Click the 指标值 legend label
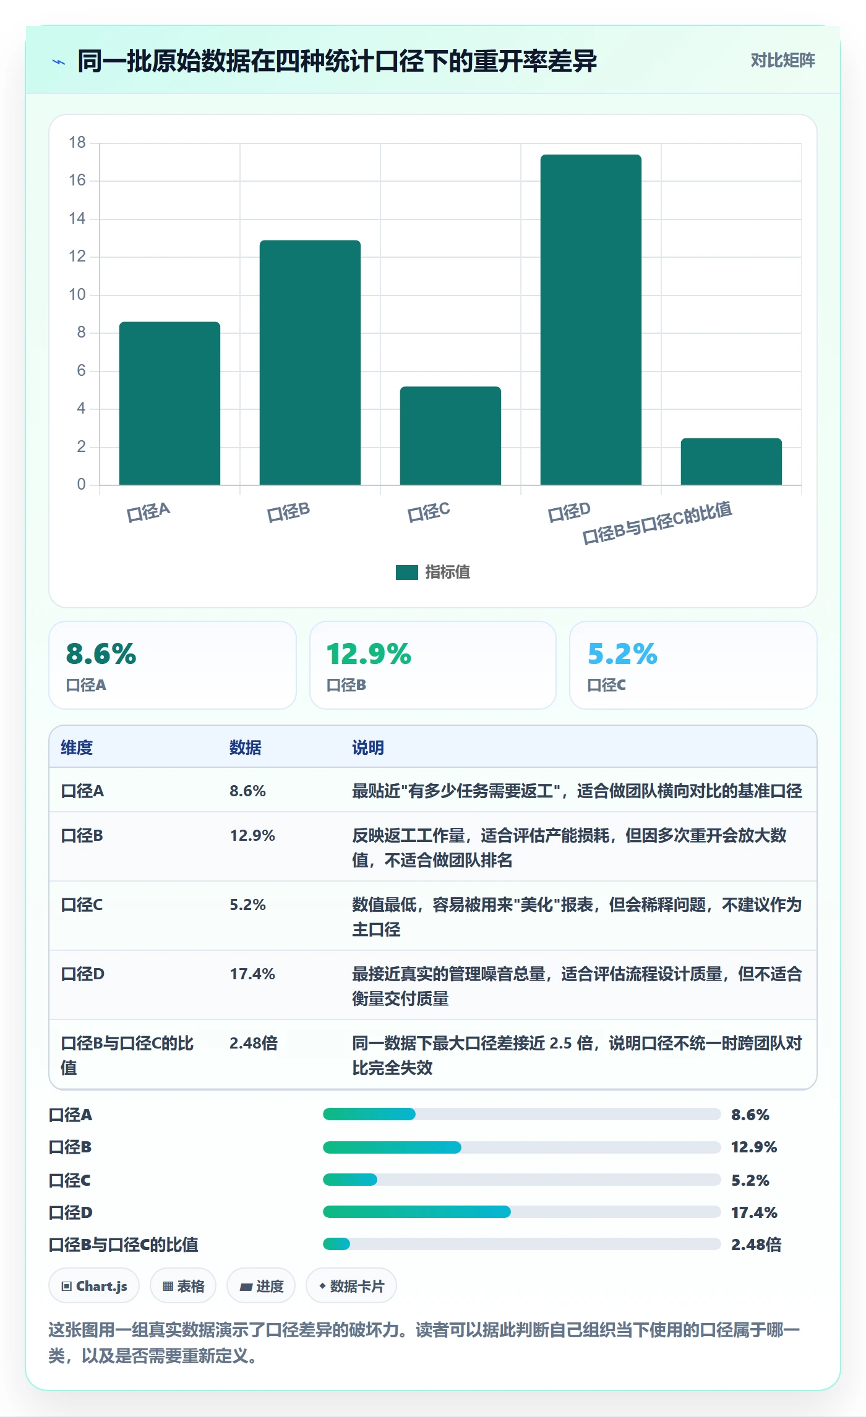Screen dimensions: 866x1417 447,572
